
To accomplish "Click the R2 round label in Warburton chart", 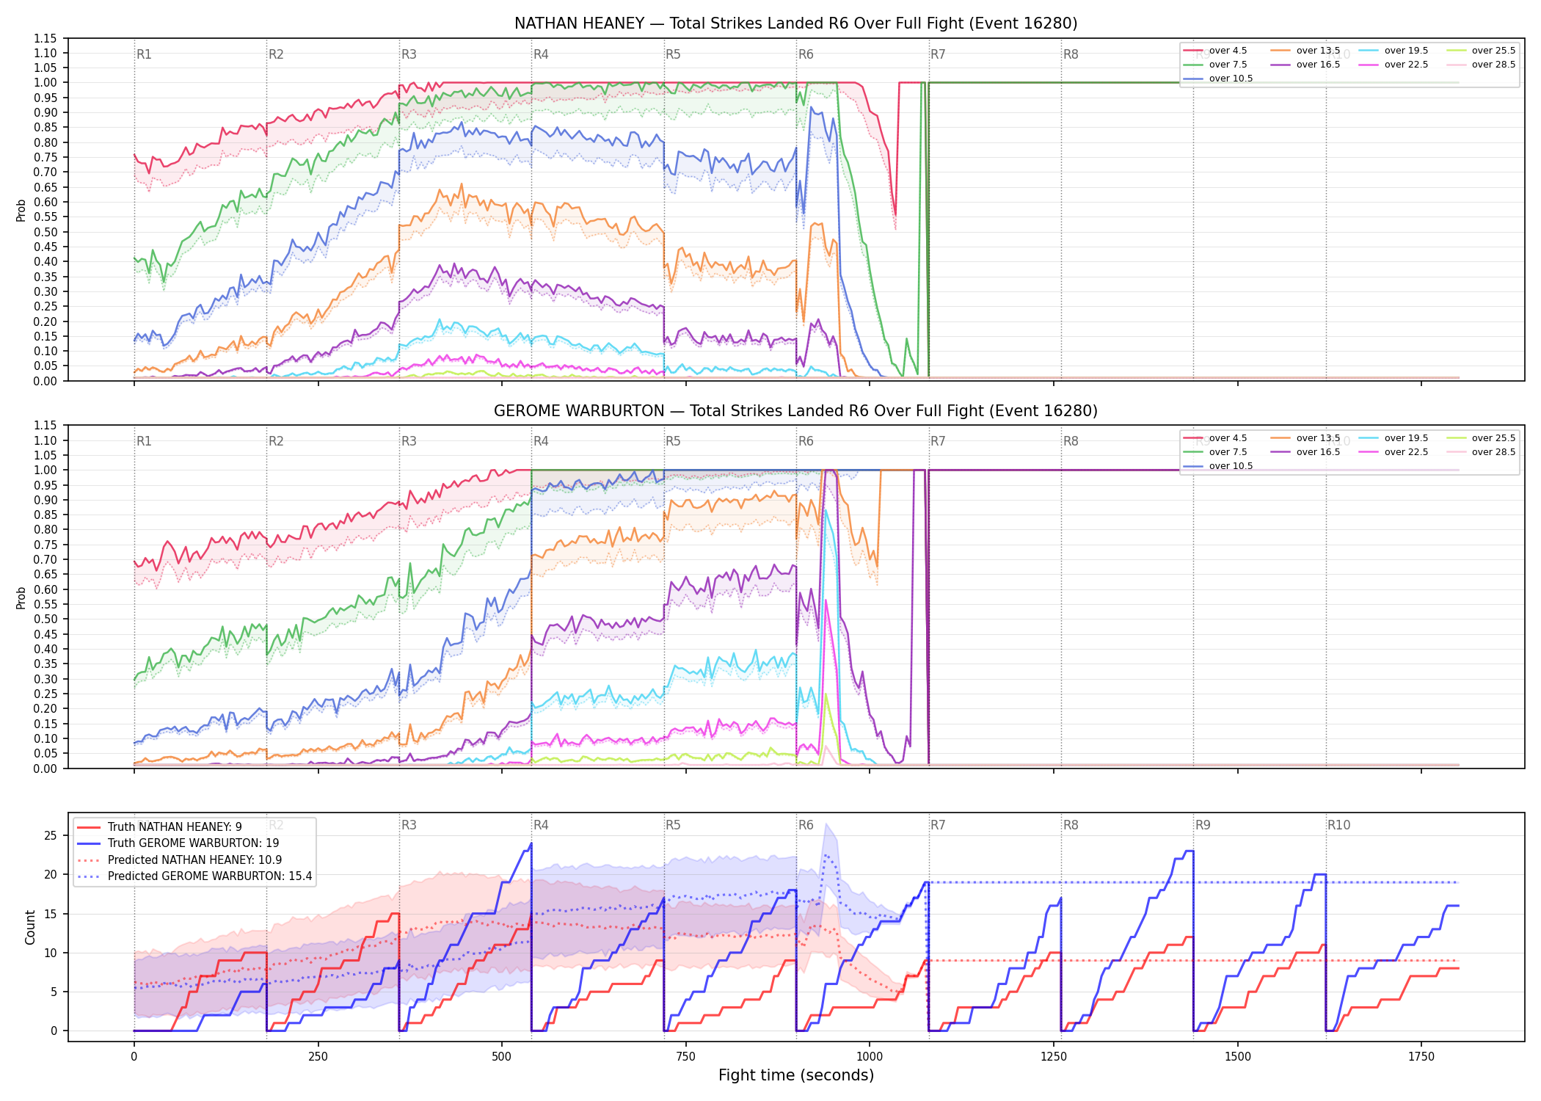I will coord(276,441).
